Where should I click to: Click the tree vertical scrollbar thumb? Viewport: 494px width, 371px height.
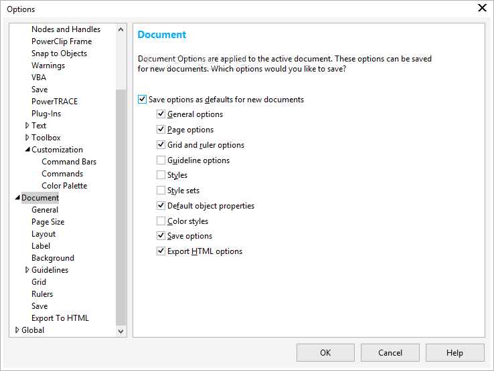point(120,207)
